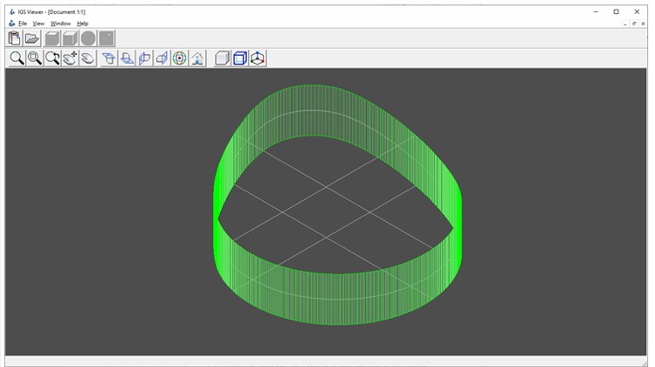This screenshot has width=655, height=367.
Task: Switch to the right side plane view
Action: coord(162,58)
